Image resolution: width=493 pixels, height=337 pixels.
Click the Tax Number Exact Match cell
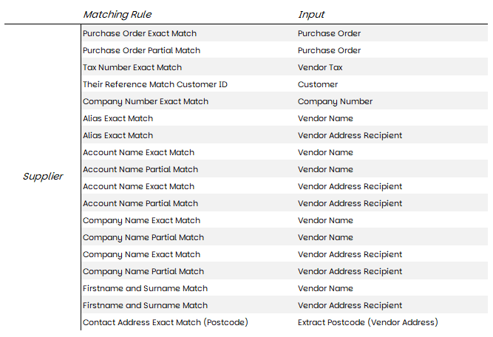point(132,67)
